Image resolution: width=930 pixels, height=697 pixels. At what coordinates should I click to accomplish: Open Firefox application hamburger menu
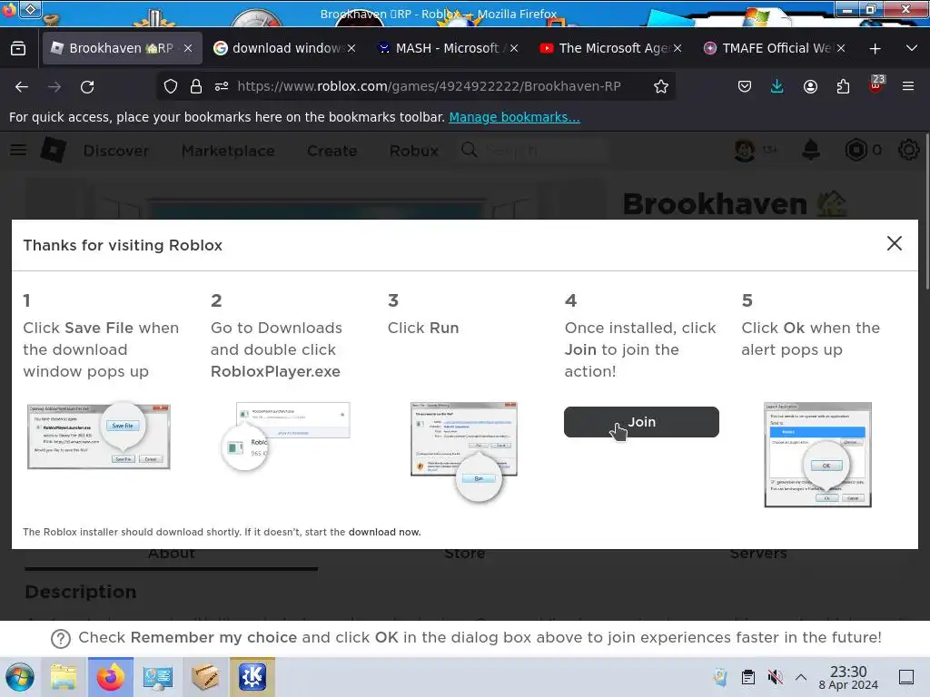coord(908,86)
